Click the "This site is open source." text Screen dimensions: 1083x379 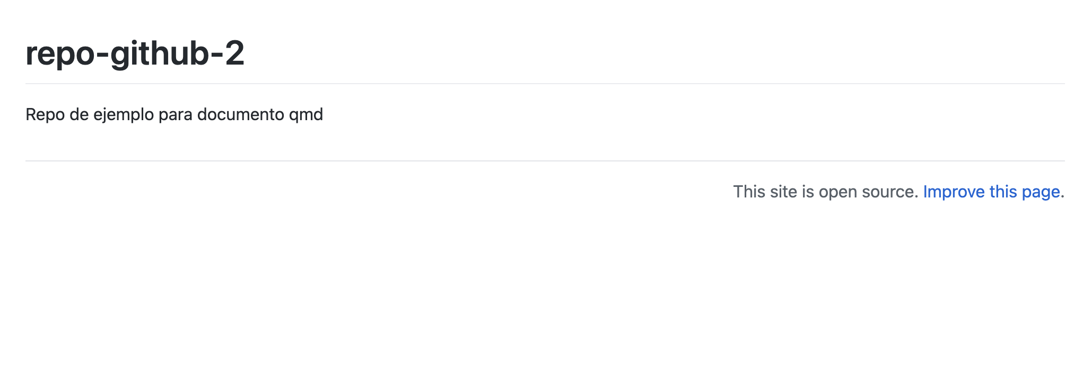click(825, 192)
